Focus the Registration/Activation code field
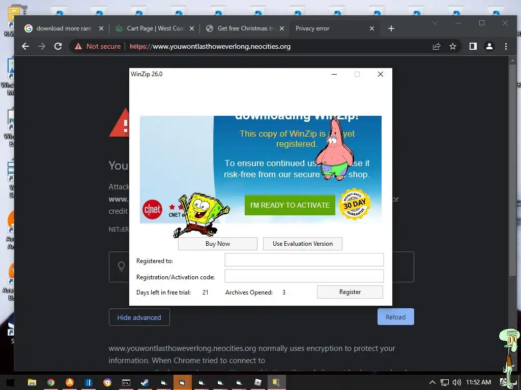This screenshot has width=521, height=390. (x=304, y=276)
